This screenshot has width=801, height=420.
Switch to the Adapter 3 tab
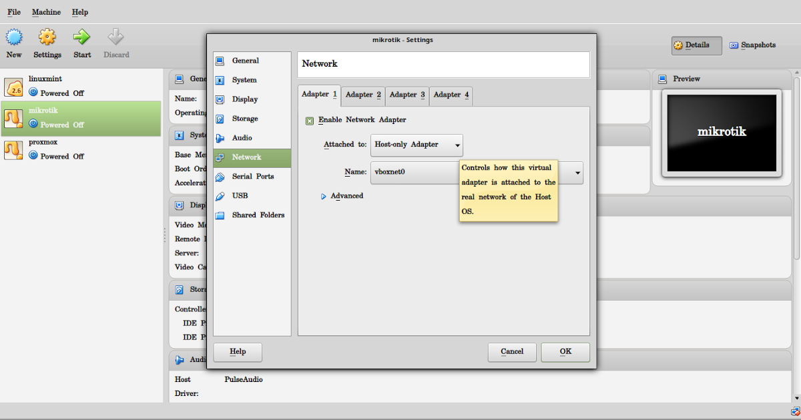[407, 95]
